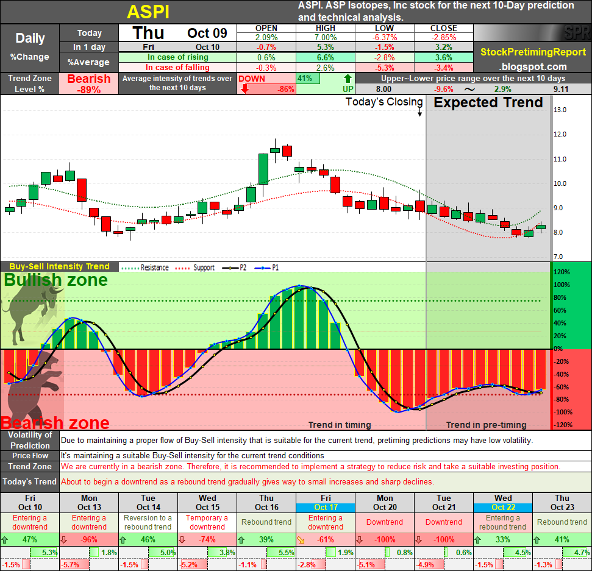
Task: Click the upper price range 9.11 value
Action: [561, 90]
